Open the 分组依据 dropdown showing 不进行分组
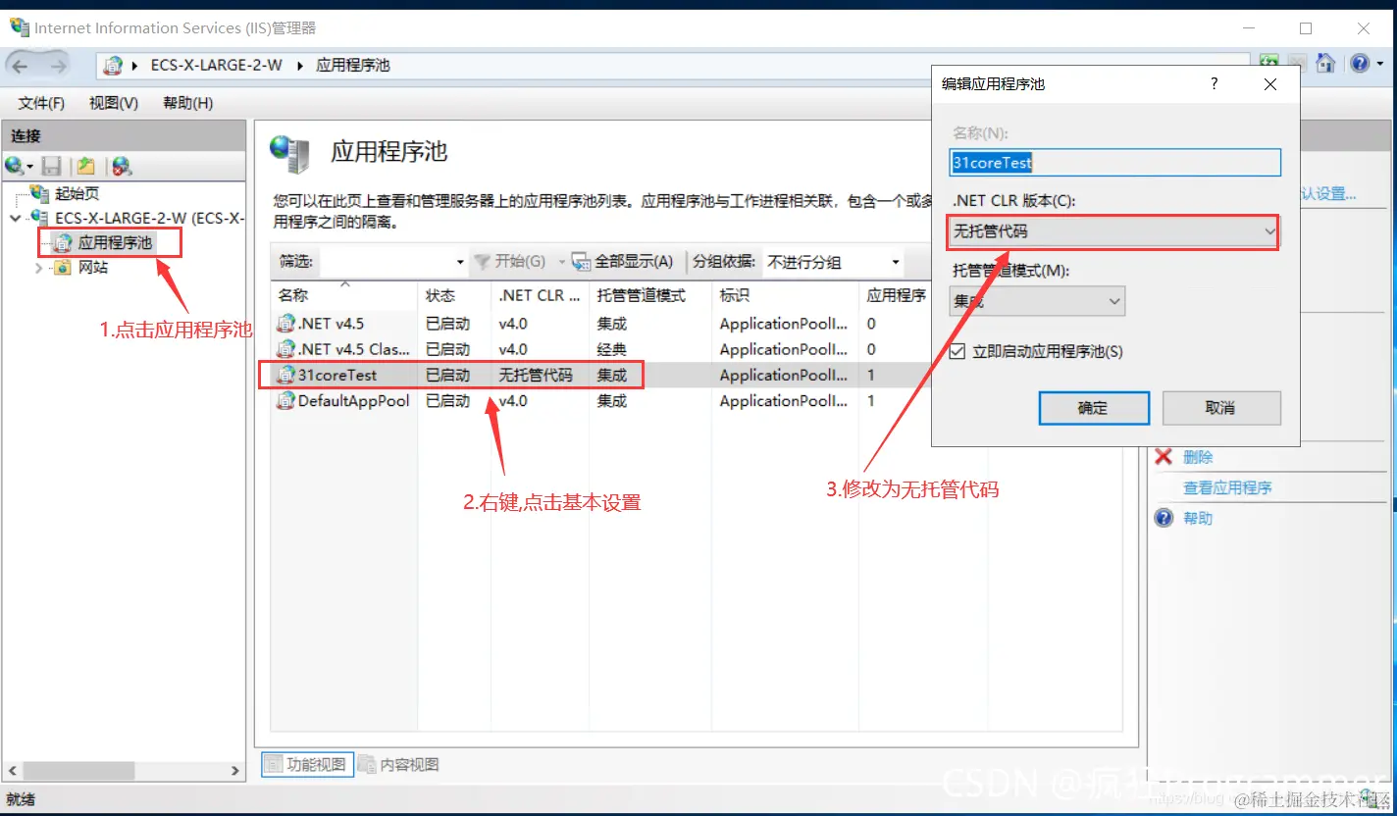This screenshot has width=1397, height=816. (833, 262)
